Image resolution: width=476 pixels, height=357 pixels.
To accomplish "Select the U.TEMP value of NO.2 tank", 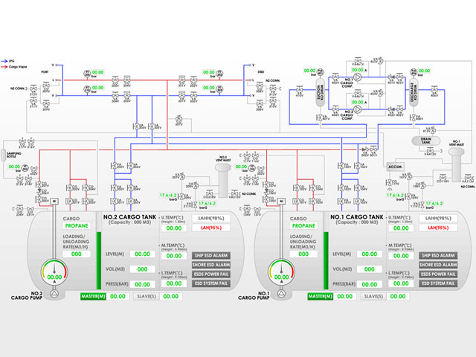I will tap(174, 228).
